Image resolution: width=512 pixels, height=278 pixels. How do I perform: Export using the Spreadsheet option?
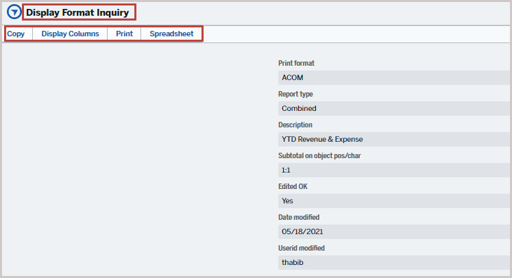point(171,34)
